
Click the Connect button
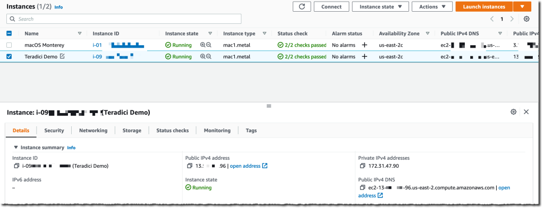pos(331,6)
